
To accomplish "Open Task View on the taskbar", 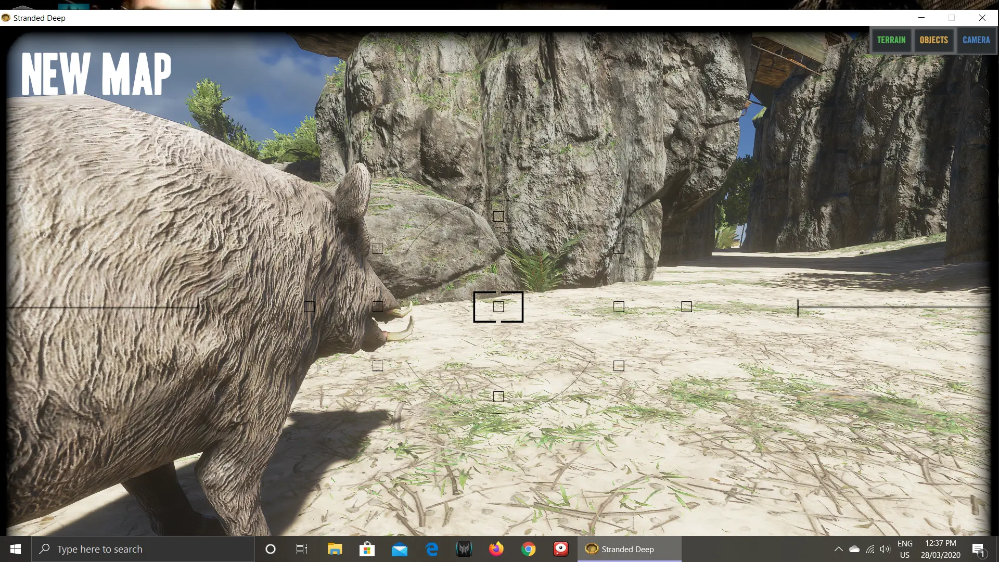I will 302,549.
